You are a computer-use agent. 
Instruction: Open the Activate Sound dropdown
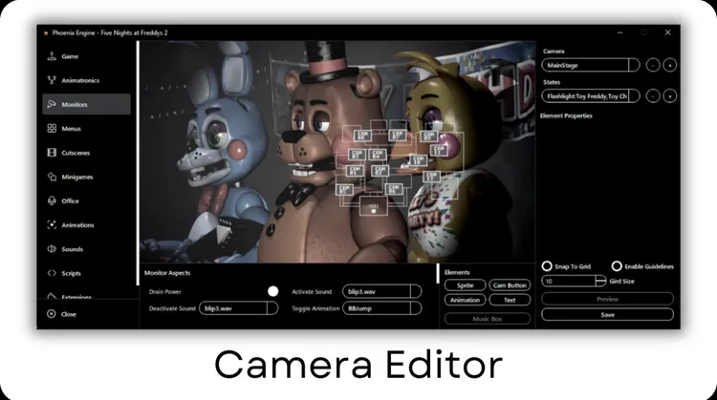[381, 291]
